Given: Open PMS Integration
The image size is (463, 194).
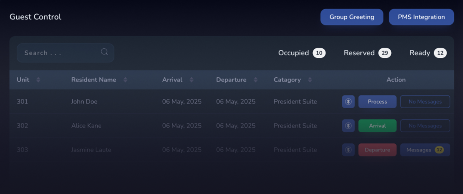Looking at the screenshot, I should click(x=421, y=17).
